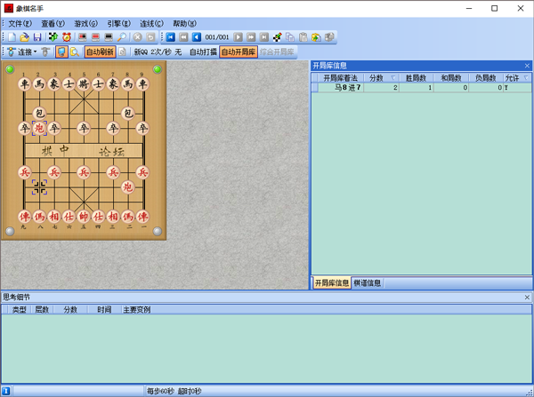Toggle the 自动打擂 button
The height and width of the screenshot is (397, 534).
tap(203, 52)
